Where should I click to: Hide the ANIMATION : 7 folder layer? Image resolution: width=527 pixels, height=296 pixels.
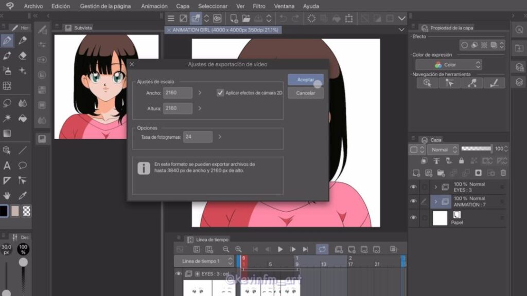[413, 201]
